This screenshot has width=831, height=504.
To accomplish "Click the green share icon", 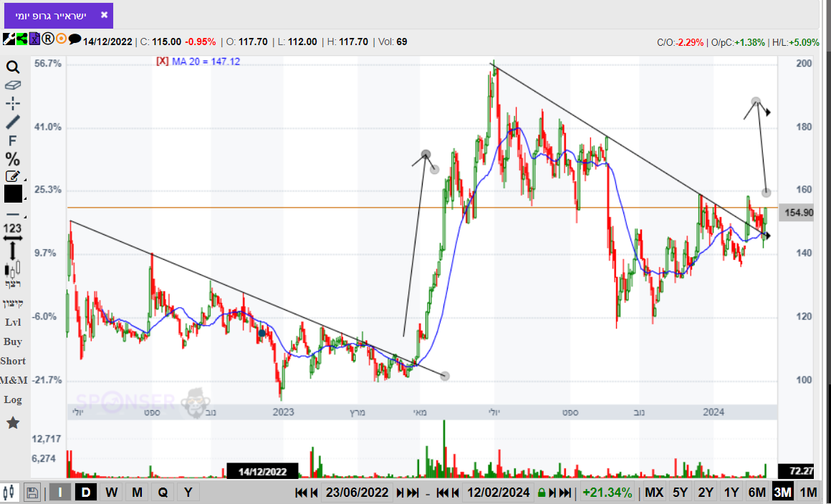I will pyautogui.click(x=21, y=39).
